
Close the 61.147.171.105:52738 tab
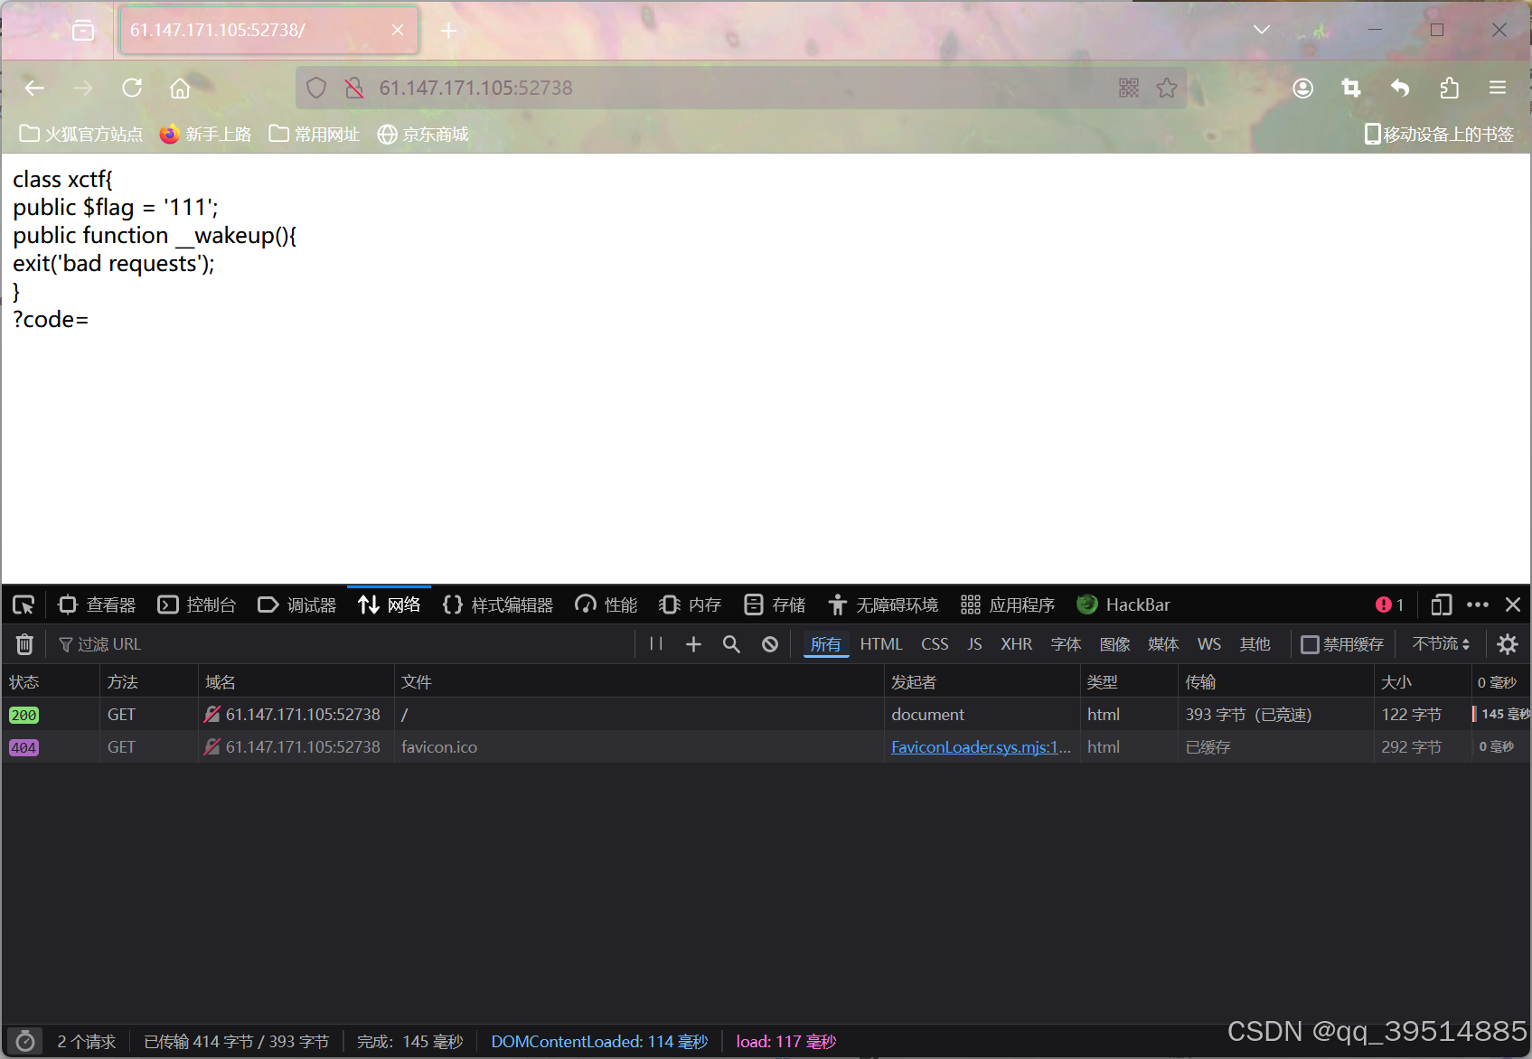[398, 30]
